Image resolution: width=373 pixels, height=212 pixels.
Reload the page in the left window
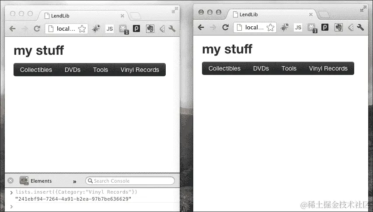click(37, 29)
